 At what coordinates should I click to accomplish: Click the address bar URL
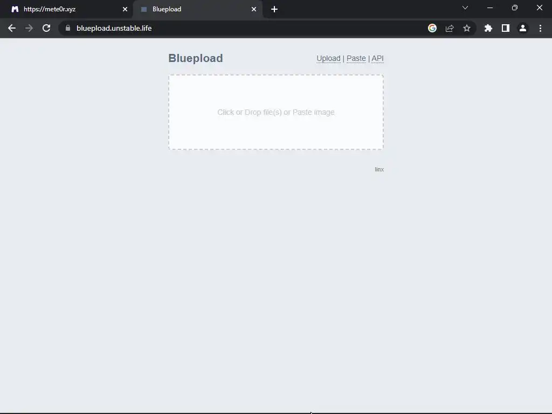tap(114, 28)
